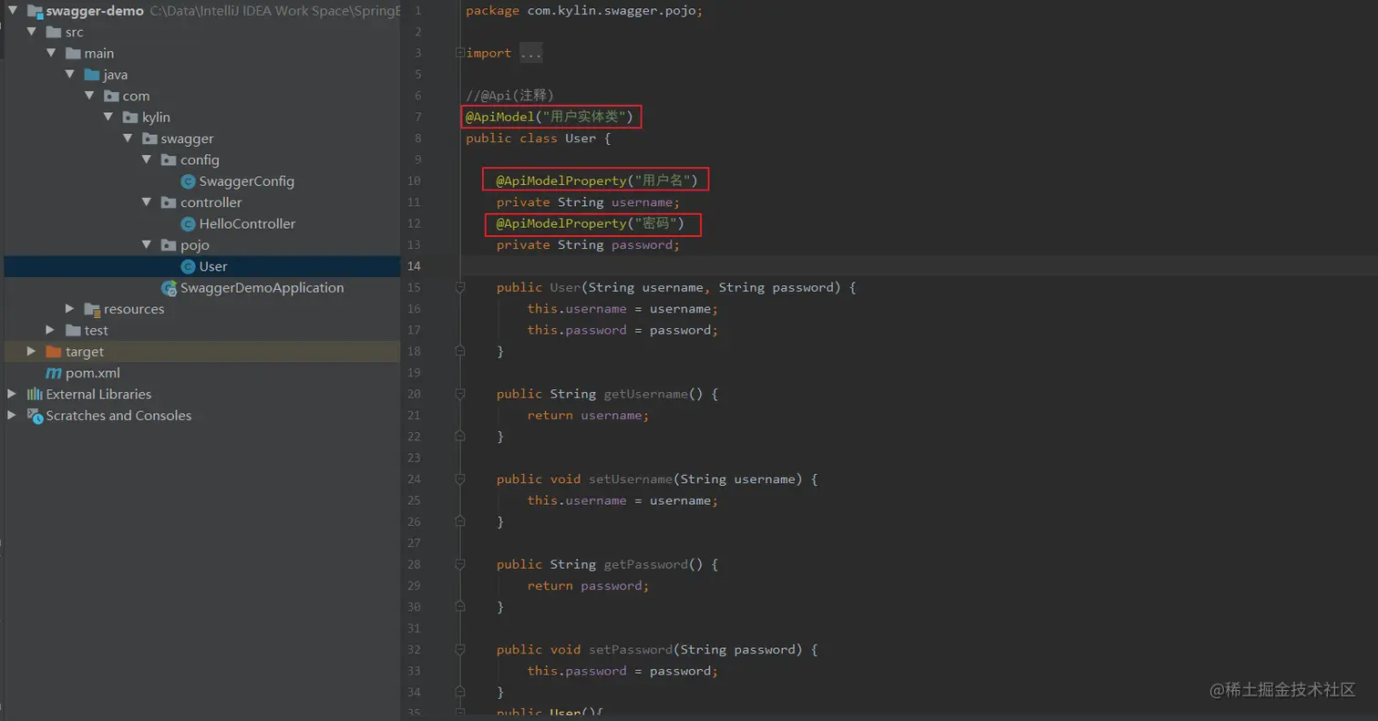This screenshot has width=1378, height=721.
Task: Expand the test folder arrow
Action: pos(51,330)
